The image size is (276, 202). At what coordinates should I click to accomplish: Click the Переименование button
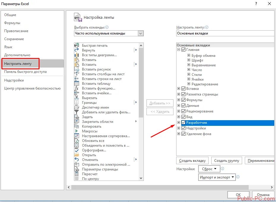click(260, 161)
